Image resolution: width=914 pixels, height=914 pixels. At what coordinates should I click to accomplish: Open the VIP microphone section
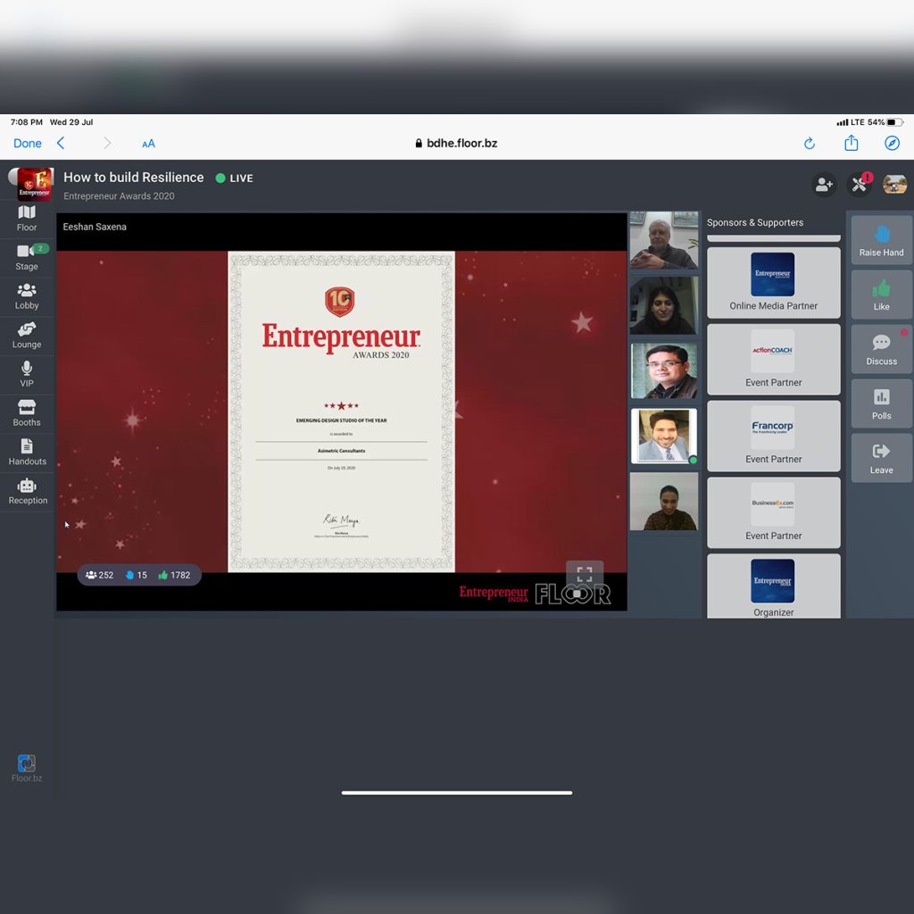point(27,375)
